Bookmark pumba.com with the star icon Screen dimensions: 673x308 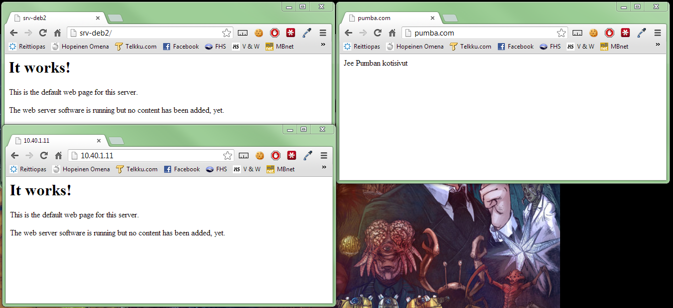click(561, 33)
